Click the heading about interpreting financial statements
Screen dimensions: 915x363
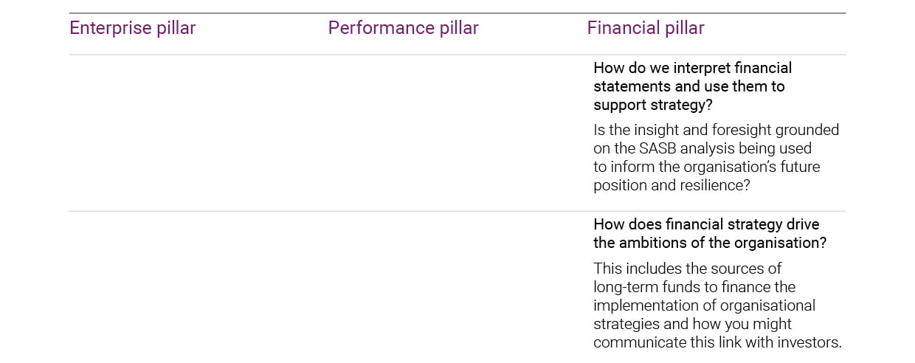tap(691, 68)
